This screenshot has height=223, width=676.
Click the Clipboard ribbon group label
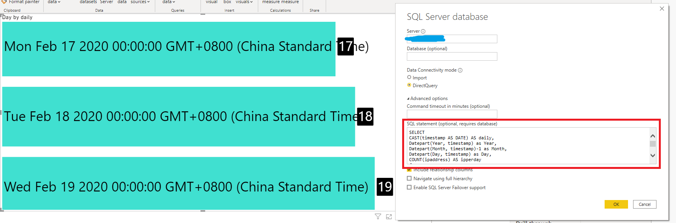[x=12, y=11]
